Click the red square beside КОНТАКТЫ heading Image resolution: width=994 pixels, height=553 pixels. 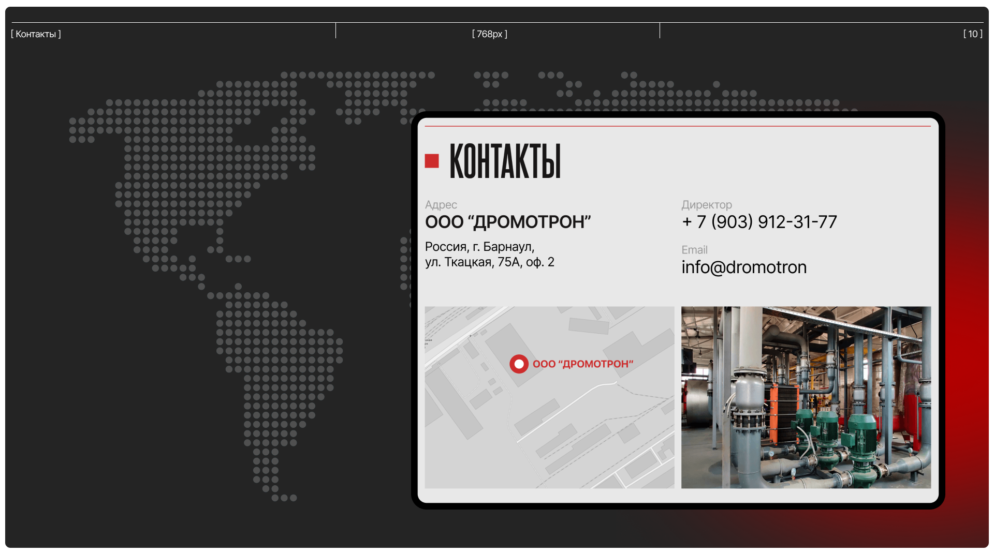tap(432, 161)
